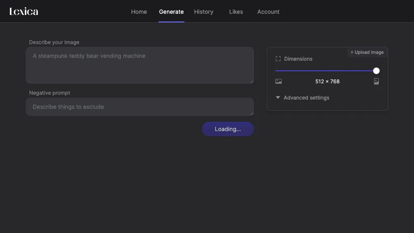
Task: Go to the Home tab
Action: 139,12
